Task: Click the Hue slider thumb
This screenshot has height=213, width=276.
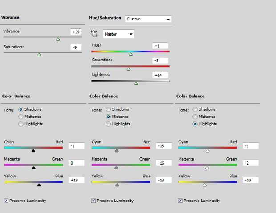Action: [x=130, y=54]
